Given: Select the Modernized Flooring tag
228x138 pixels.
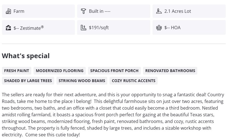Looking at the screenshot, I should [x=60, y=71].
